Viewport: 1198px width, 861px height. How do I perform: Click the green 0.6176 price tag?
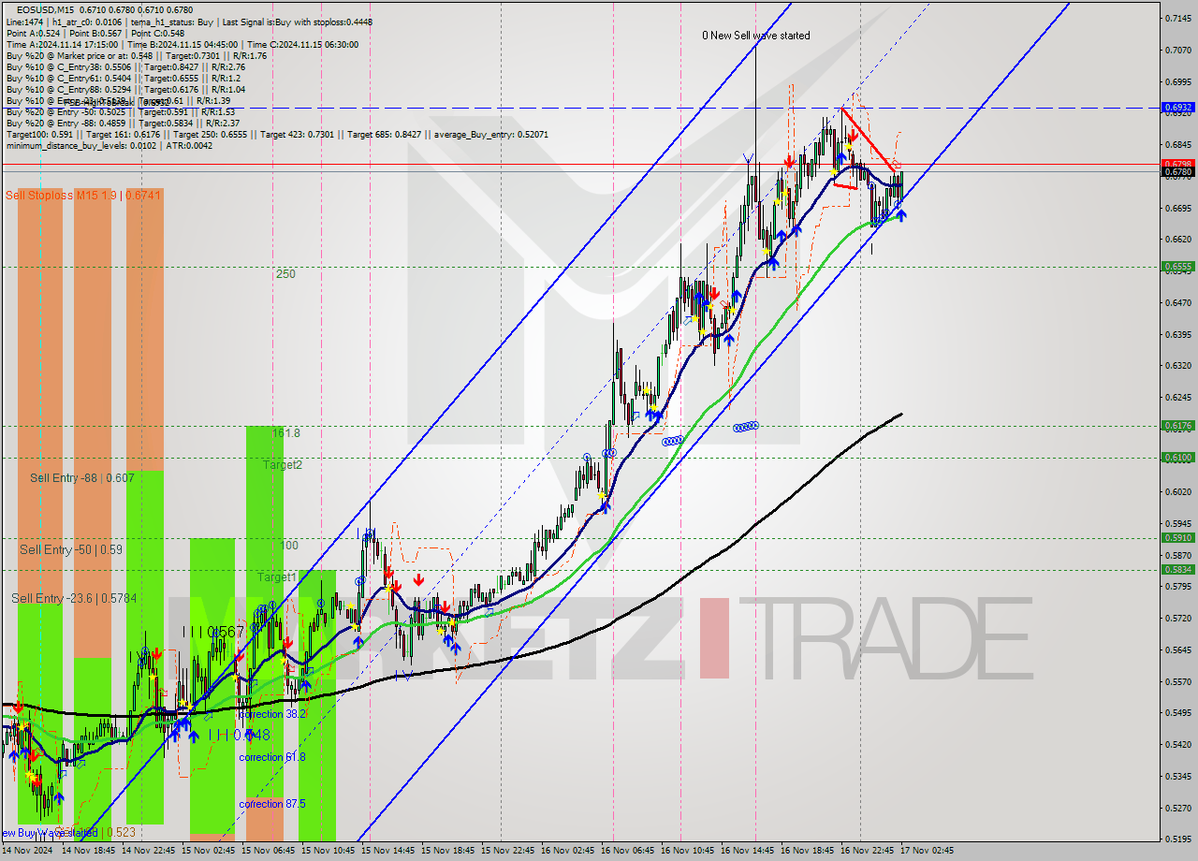1177,426
